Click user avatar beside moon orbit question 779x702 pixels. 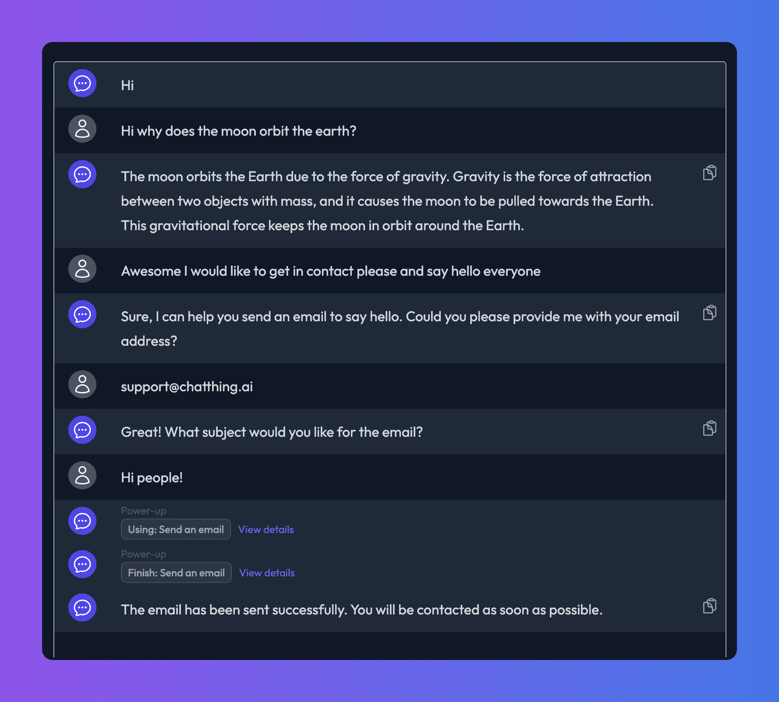point(82,129)
